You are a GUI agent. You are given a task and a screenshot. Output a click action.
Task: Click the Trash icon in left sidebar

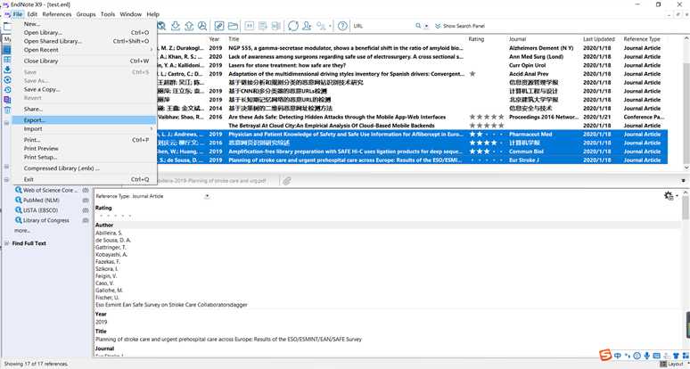7,110
